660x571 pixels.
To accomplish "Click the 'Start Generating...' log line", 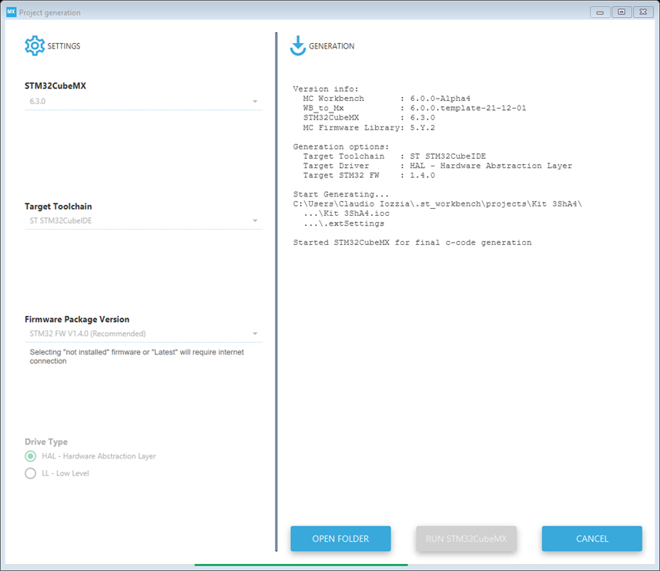I will click(x=341, y=194).
